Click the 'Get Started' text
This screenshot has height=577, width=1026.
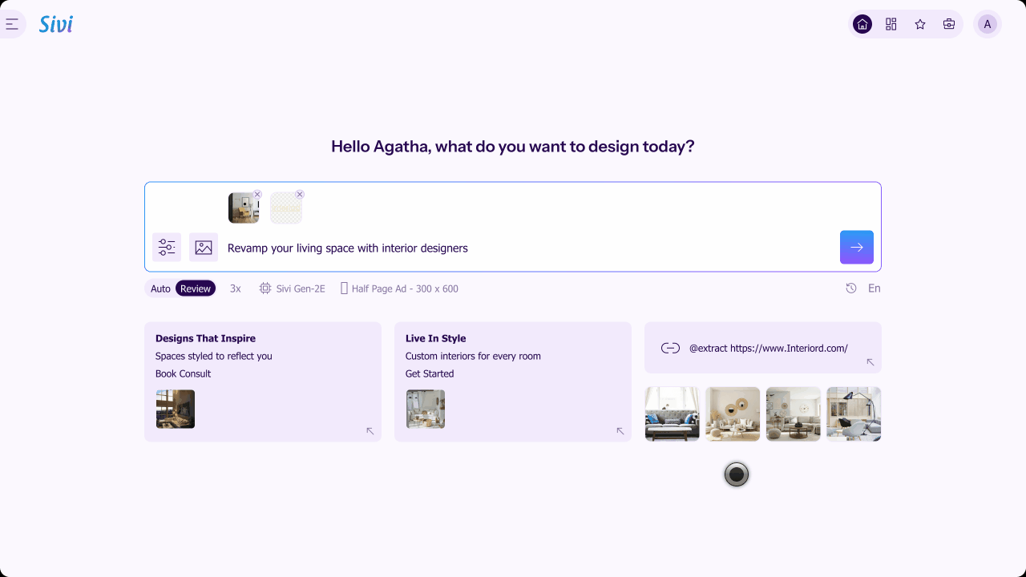point(430,373)
